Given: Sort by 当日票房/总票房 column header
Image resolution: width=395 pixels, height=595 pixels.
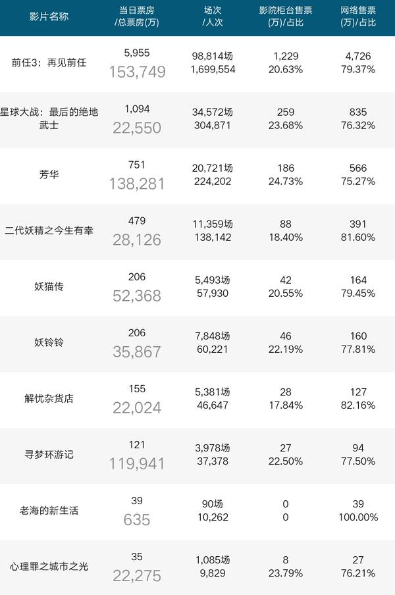Looking at the screenshot, I should point(137,16).
